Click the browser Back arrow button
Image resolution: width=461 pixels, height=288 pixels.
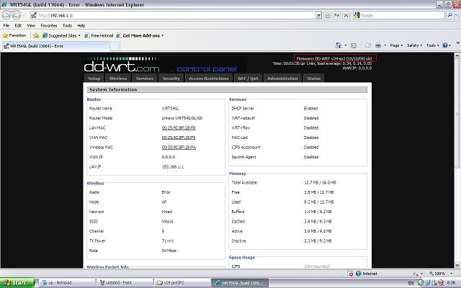(8, 14)
